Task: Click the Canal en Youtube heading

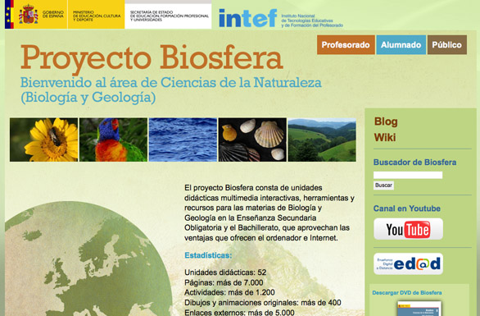Action: click(407, 208)
